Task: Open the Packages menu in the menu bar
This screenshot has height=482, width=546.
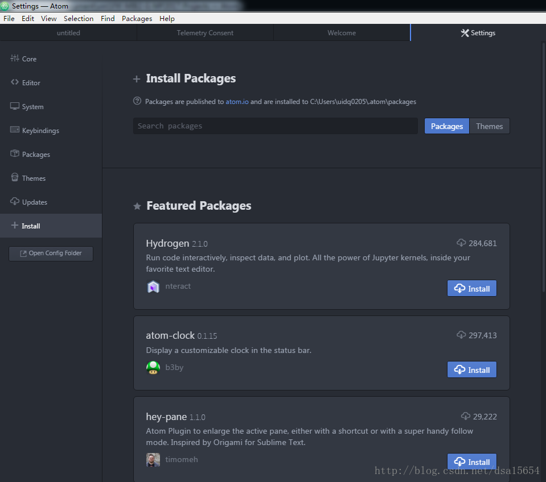Action: (x=137, y=18)
